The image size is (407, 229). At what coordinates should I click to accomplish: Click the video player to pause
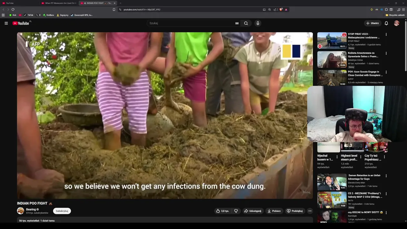[x=165, y=115]
